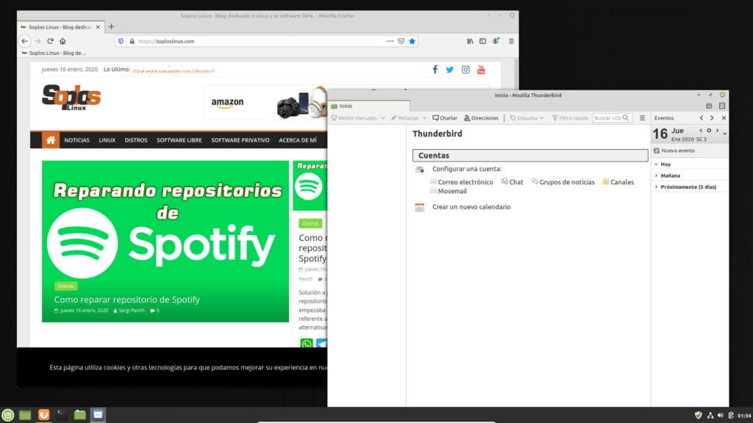The width and height of the screenshot is (753, 423).
Task: Share via WhatsApp icon on article
Action: tap(307, 344)
